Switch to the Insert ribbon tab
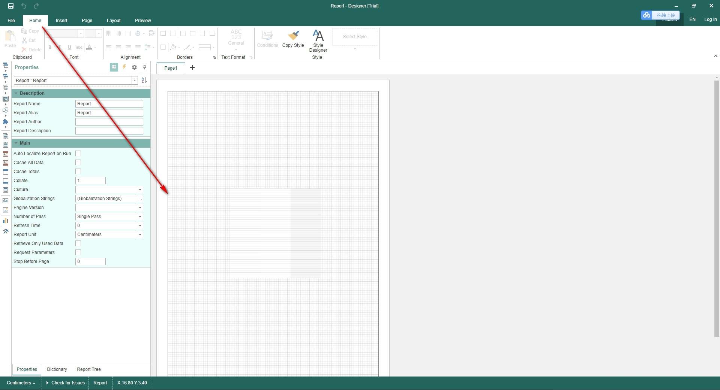The height and width of the screenshot is (390, 720). (x=61, y=21)
